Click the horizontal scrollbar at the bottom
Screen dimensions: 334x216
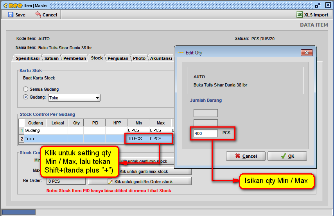19,212
